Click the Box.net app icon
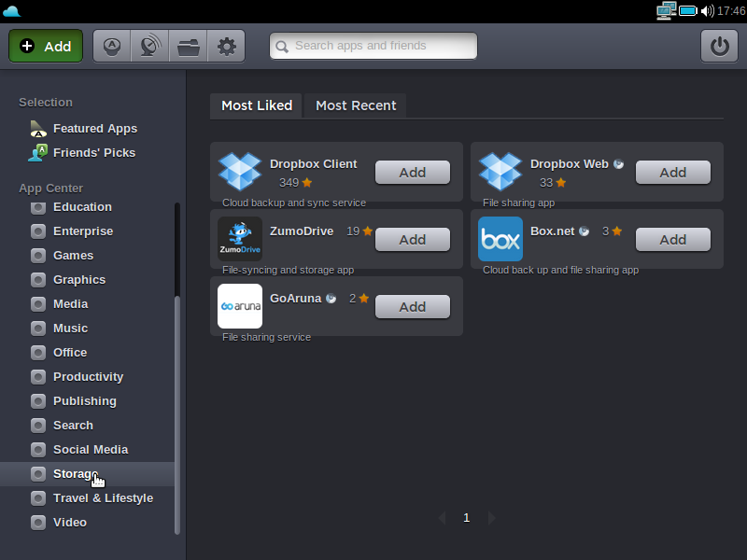Screen dimensions: 747x560 pos(500,239)
